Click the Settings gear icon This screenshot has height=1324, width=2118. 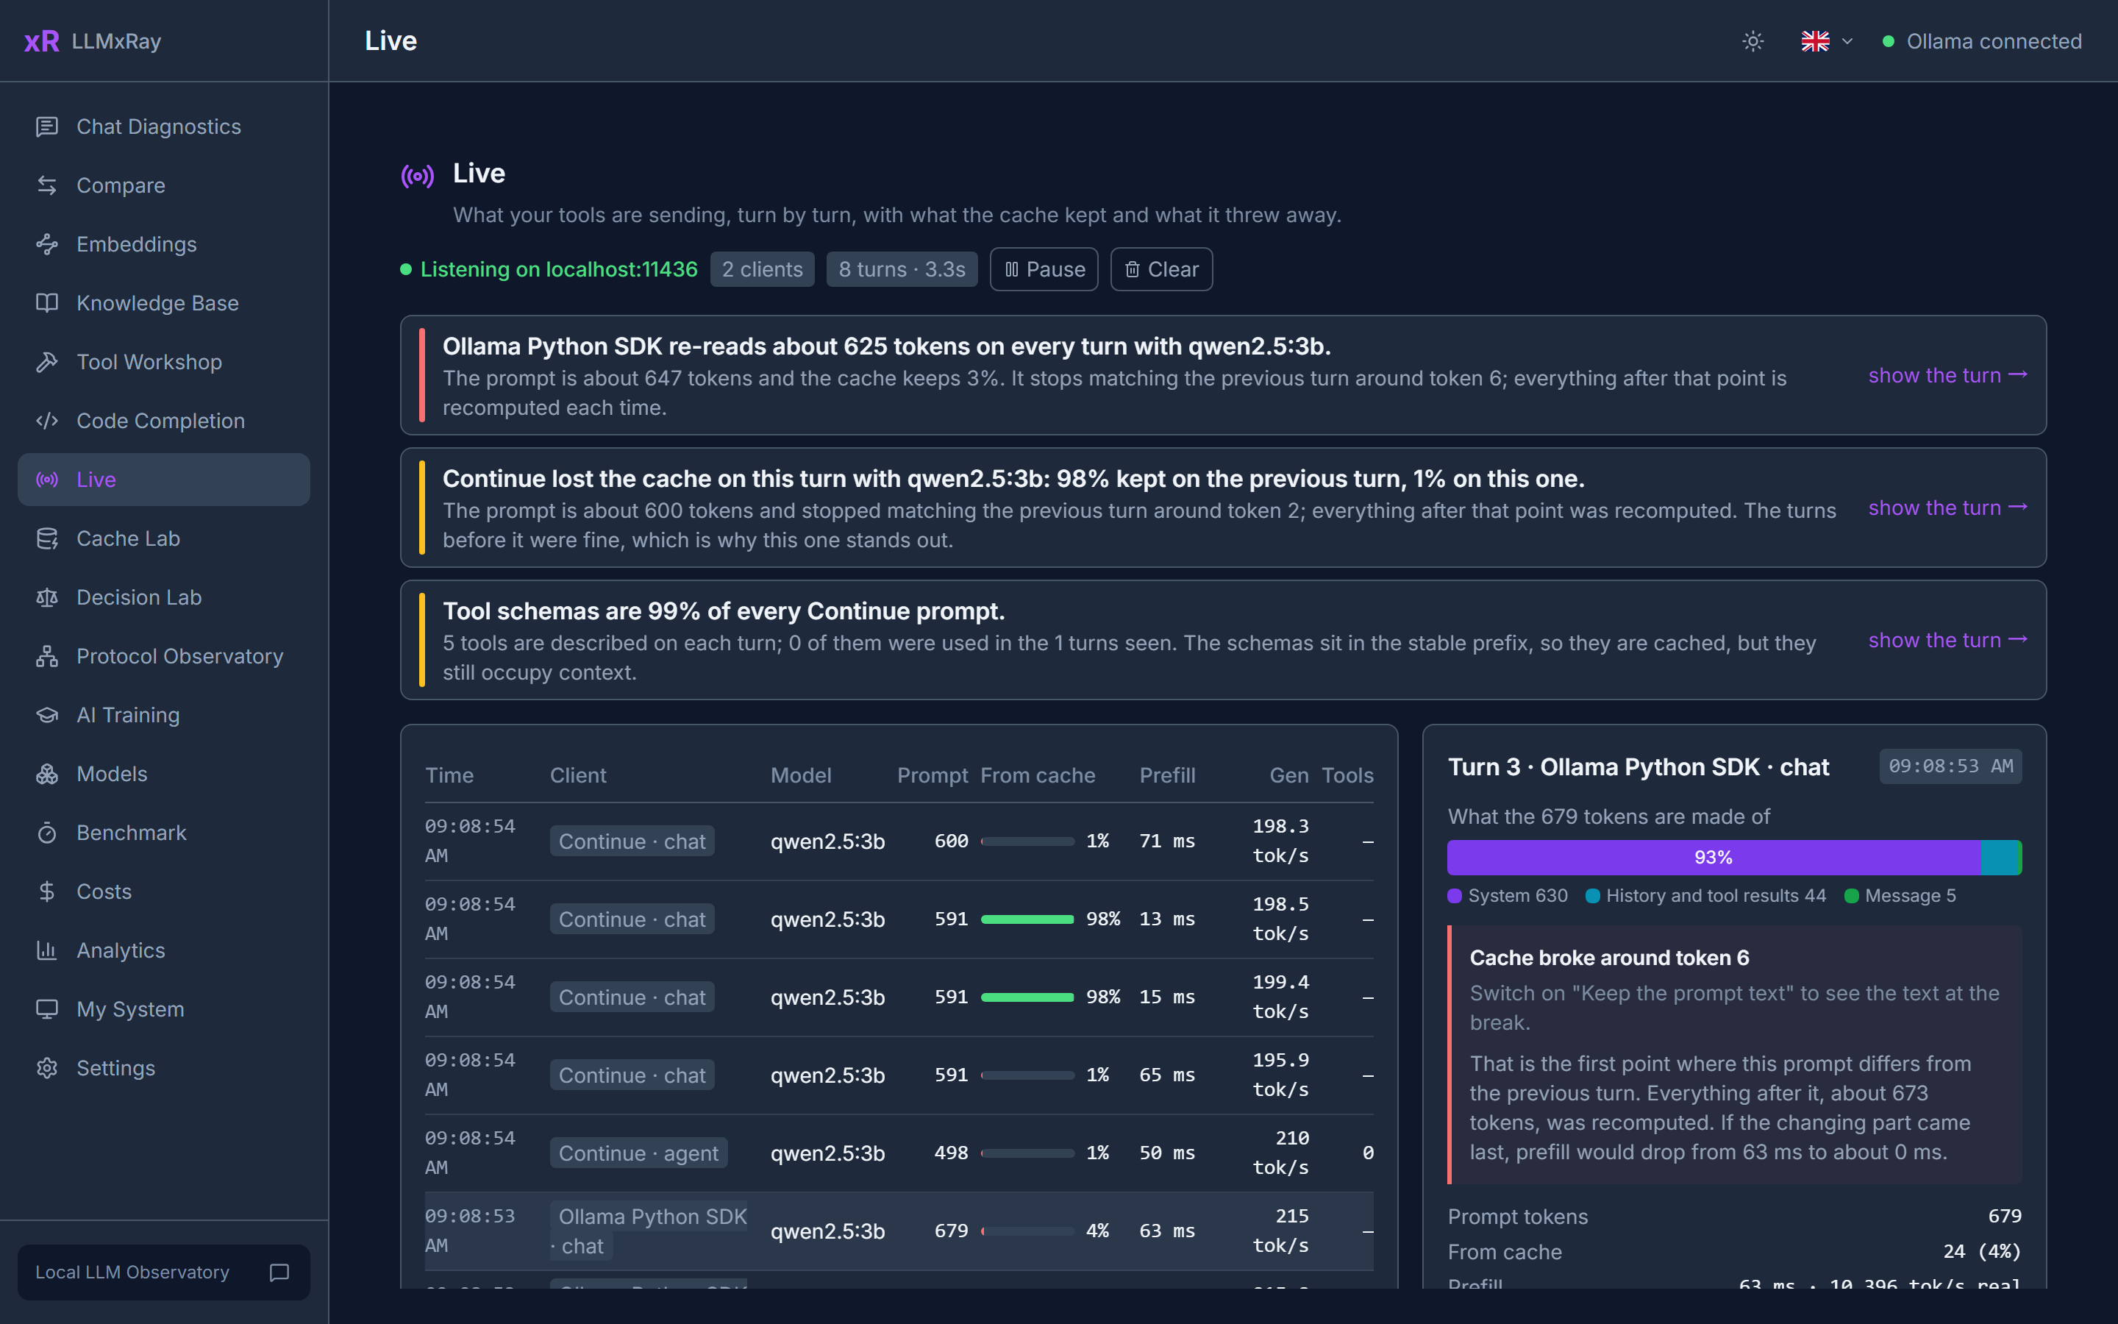click(47, 1068)
